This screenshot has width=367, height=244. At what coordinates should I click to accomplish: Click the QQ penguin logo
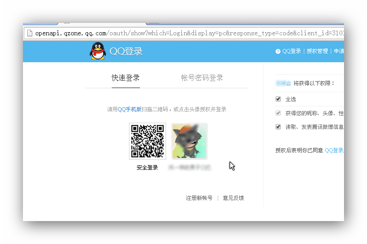(98, 51)
